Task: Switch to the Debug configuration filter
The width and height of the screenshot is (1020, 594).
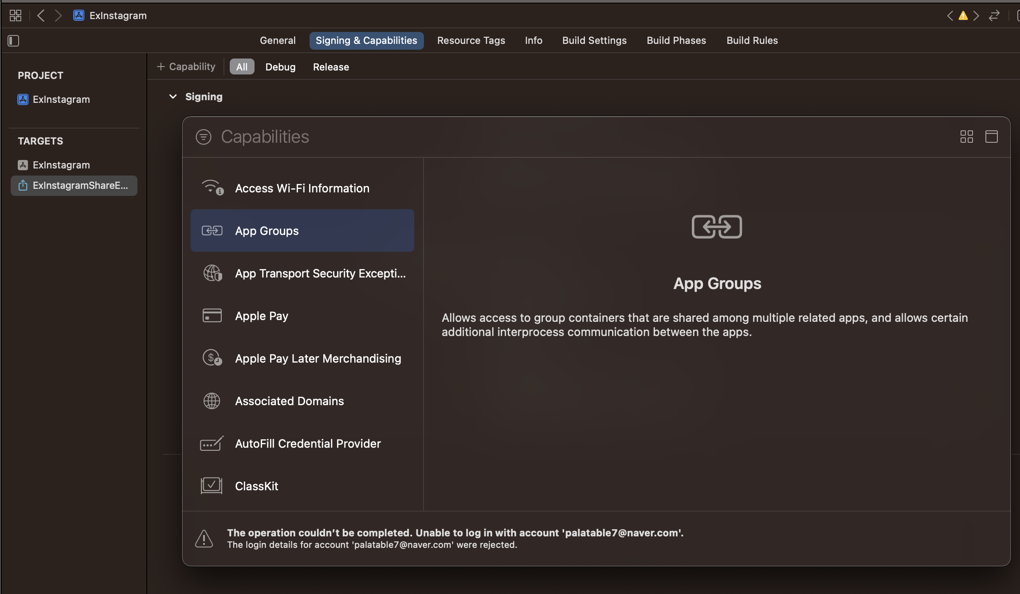Action: coord(280,67)
